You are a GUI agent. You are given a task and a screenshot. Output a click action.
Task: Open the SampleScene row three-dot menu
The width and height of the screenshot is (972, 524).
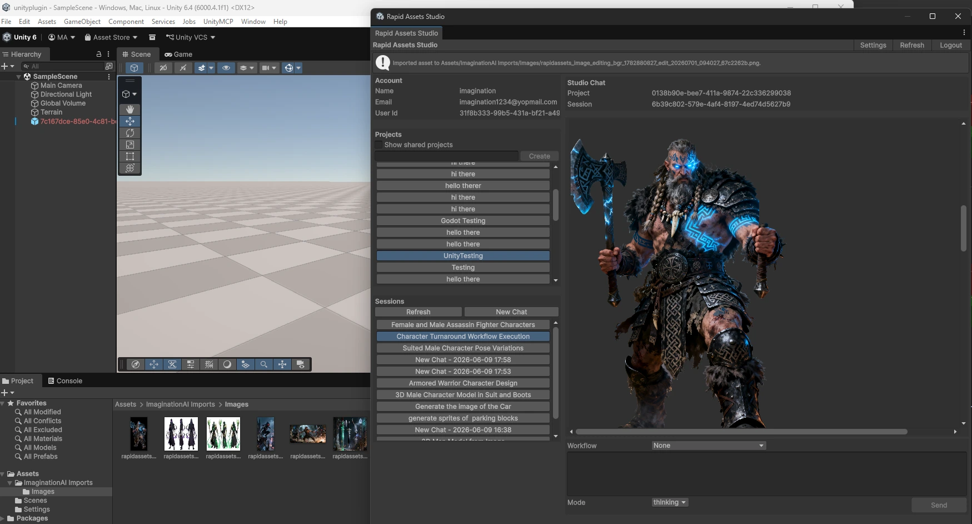[x=109, y=77]
